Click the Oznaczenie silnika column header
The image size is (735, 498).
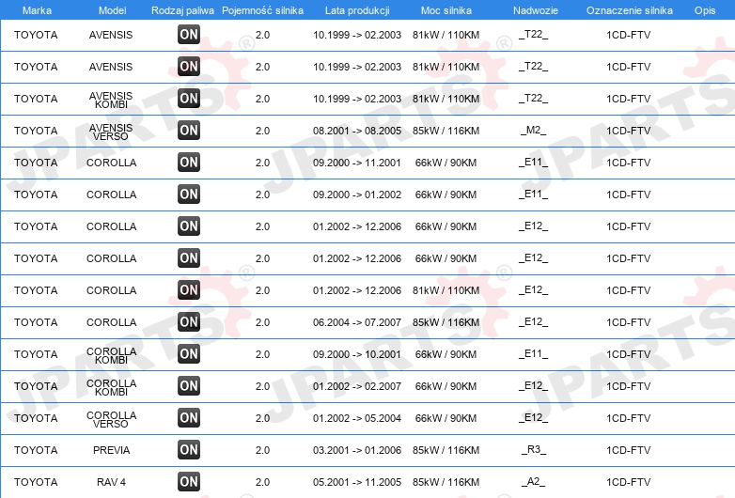point(630,10)
